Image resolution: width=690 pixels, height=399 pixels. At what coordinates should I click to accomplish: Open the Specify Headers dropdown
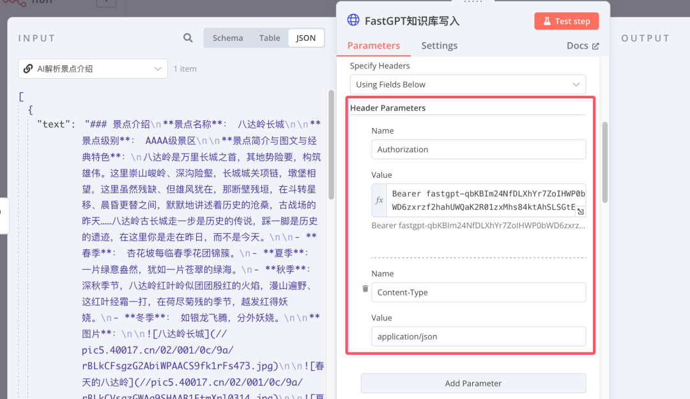coord(468,84)
